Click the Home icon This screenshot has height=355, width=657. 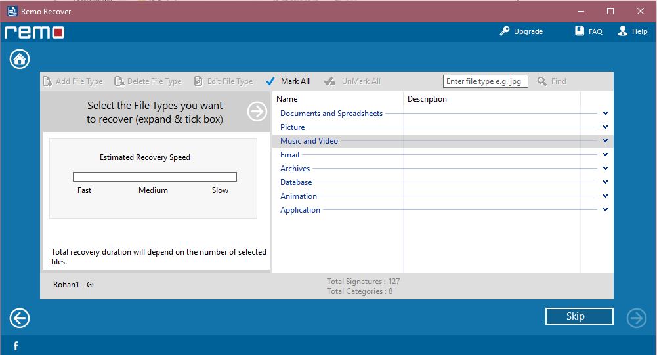coord(20,59)
